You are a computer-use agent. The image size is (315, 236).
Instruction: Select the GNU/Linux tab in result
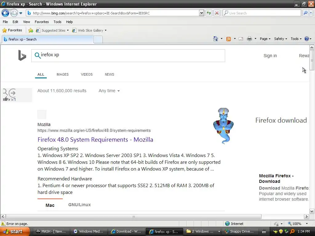tap(80, 205)
